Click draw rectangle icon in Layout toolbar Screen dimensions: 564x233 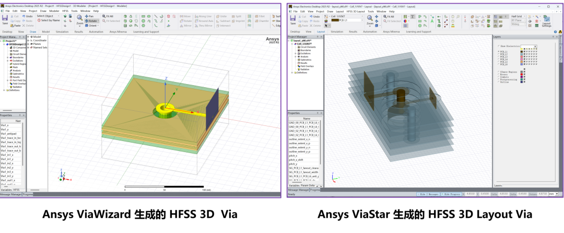(420, 21)
